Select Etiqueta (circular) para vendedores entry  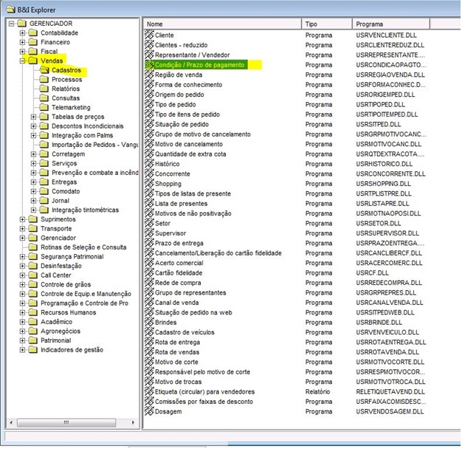[x=204, y=391]
